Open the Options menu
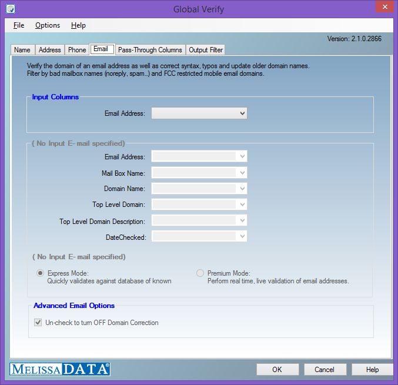398x385 pixels. coord(48,25)
